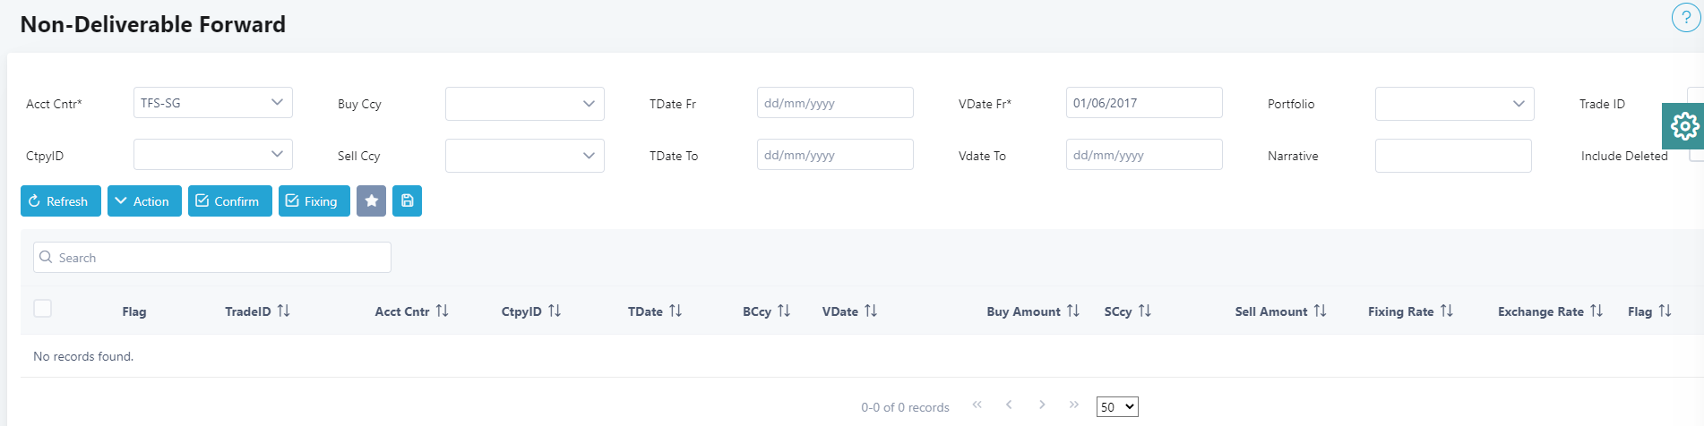Click into the Search field
The width and height of the screenshot is (1704, 426).
(x=219, y=258)
